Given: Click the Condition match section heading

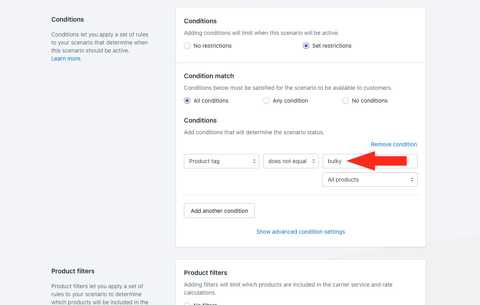Looking at the screenshot, I should tap(209, 76).
